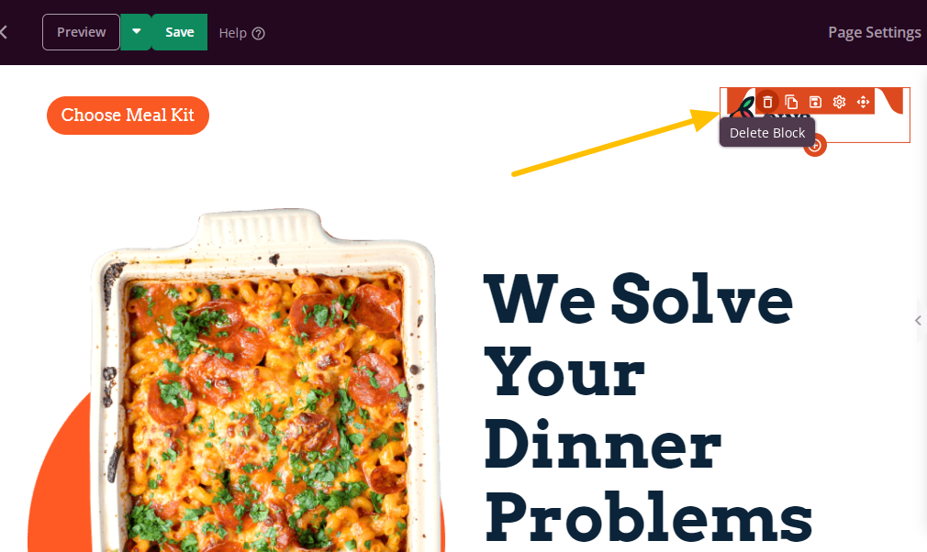Save the block with floppy disk icon
The width and height of the screenshot is (927, 552).
[x=815, y=102]
